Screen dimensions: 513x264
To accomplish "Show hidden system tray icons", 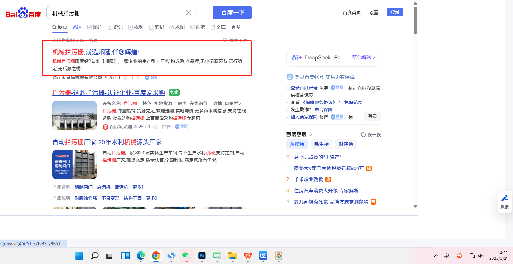I will tap(436, 256).
